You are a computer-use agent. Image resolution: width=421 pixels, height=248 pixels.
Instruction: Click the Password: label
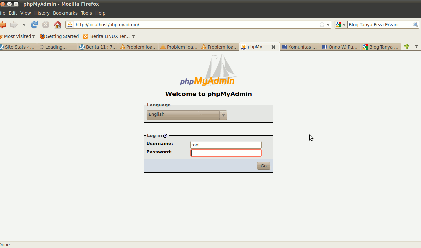click(159, 152)
